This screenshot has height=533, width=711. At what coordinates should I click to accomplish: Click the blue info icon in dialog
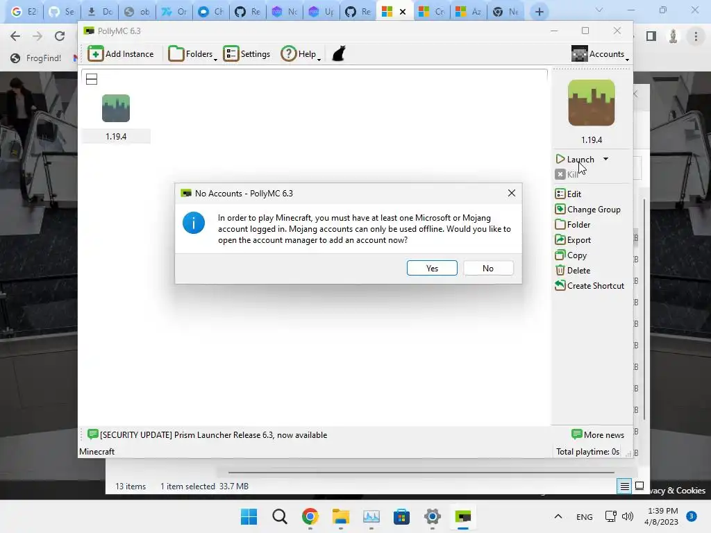194,223
